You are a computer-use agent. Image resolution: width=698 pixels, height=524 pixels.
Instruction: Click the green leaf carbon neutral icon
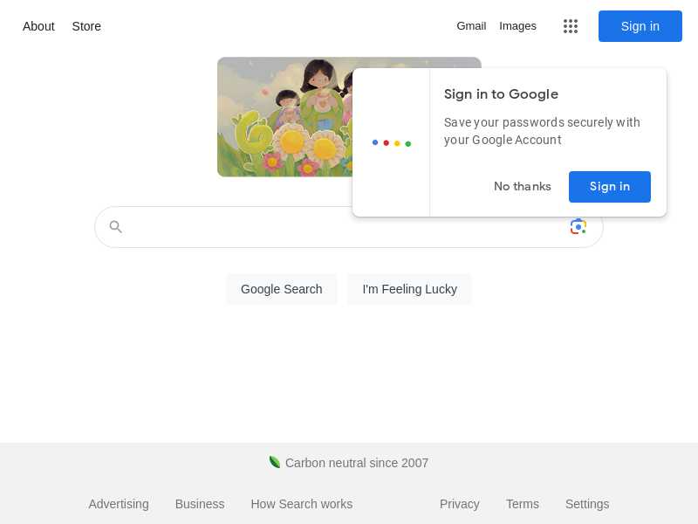coord(275,462)
